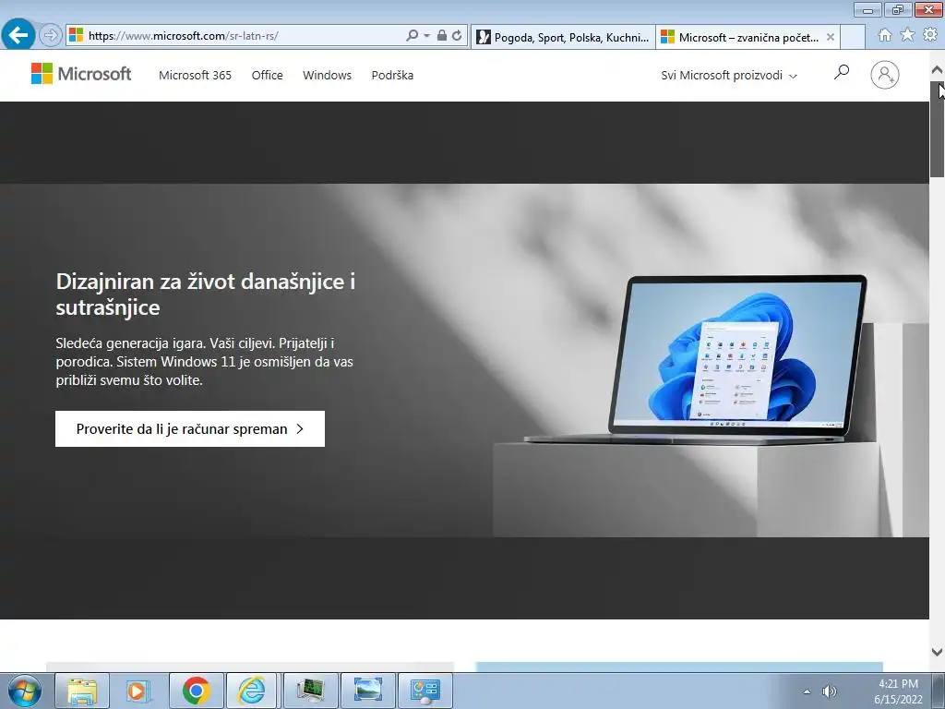Click the browser forward arrow button
Viewport: 945px width, 709px height.
[x=51, y=36]
